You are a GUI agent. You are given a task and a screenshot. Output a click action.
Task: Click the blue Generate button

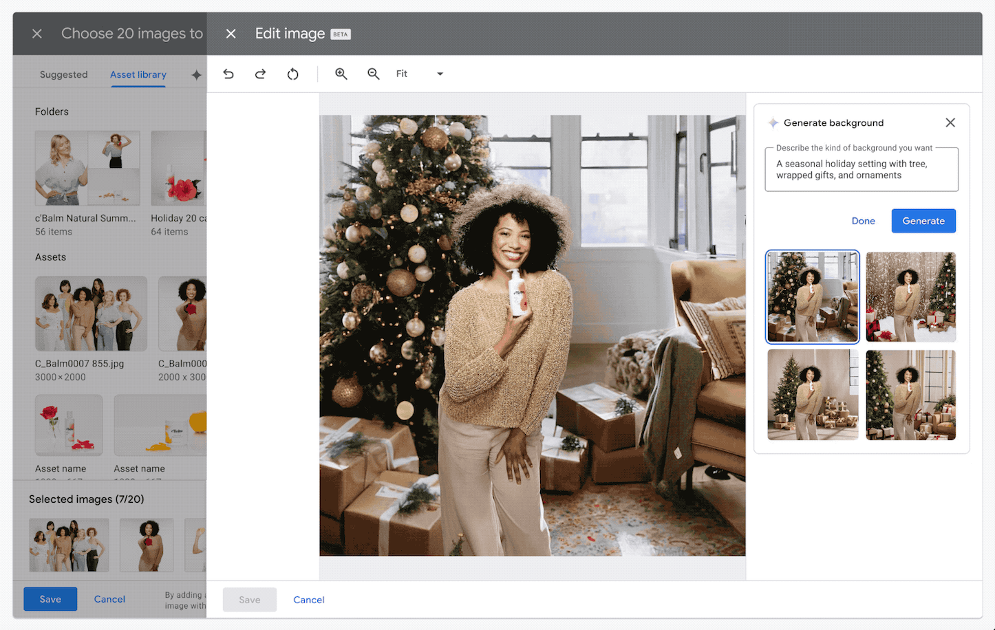[x=923, y=221]
